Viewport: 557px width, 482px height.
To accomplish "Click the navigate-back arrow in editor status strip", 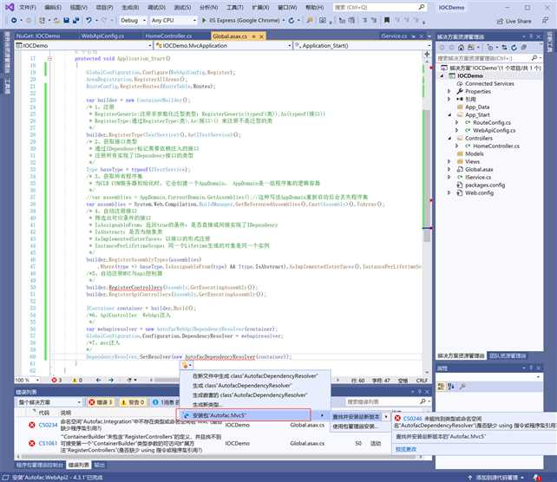I will [x=98, y=380].
